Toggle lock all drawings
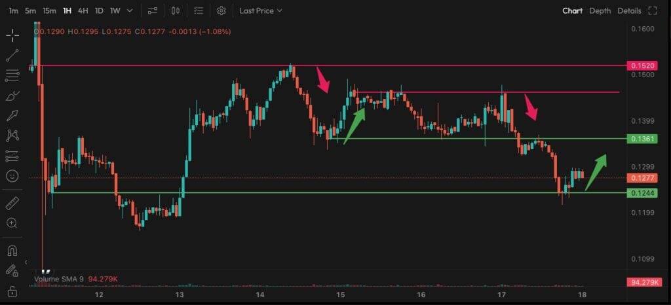This screenshot has width=671, height=305. pyautogui.click(x=12, y=291)
